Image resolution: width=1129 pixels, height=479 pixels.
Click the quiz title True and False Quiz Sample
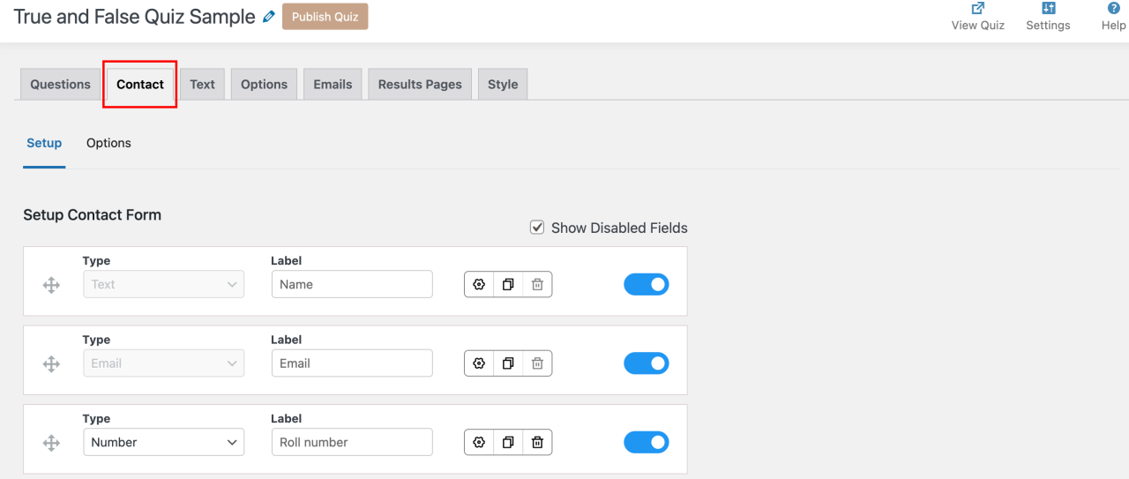coord(134,17)
